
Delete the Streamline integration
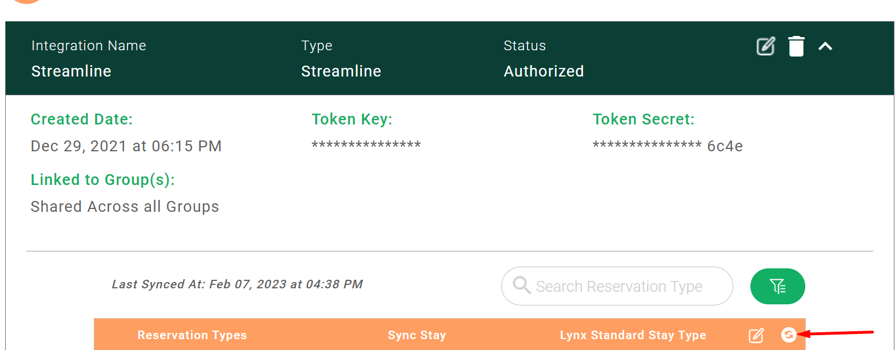(x=796, y=46)
